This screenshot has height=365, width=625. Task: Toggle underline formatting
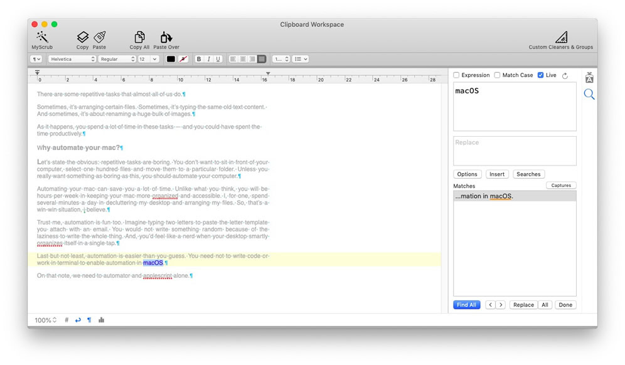[218, 59]
